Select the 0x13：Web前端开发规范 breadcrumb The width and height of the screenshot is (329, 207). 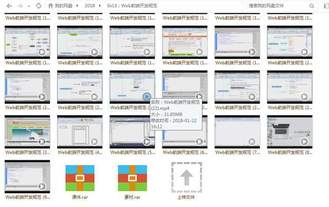[x=132, y=6]
